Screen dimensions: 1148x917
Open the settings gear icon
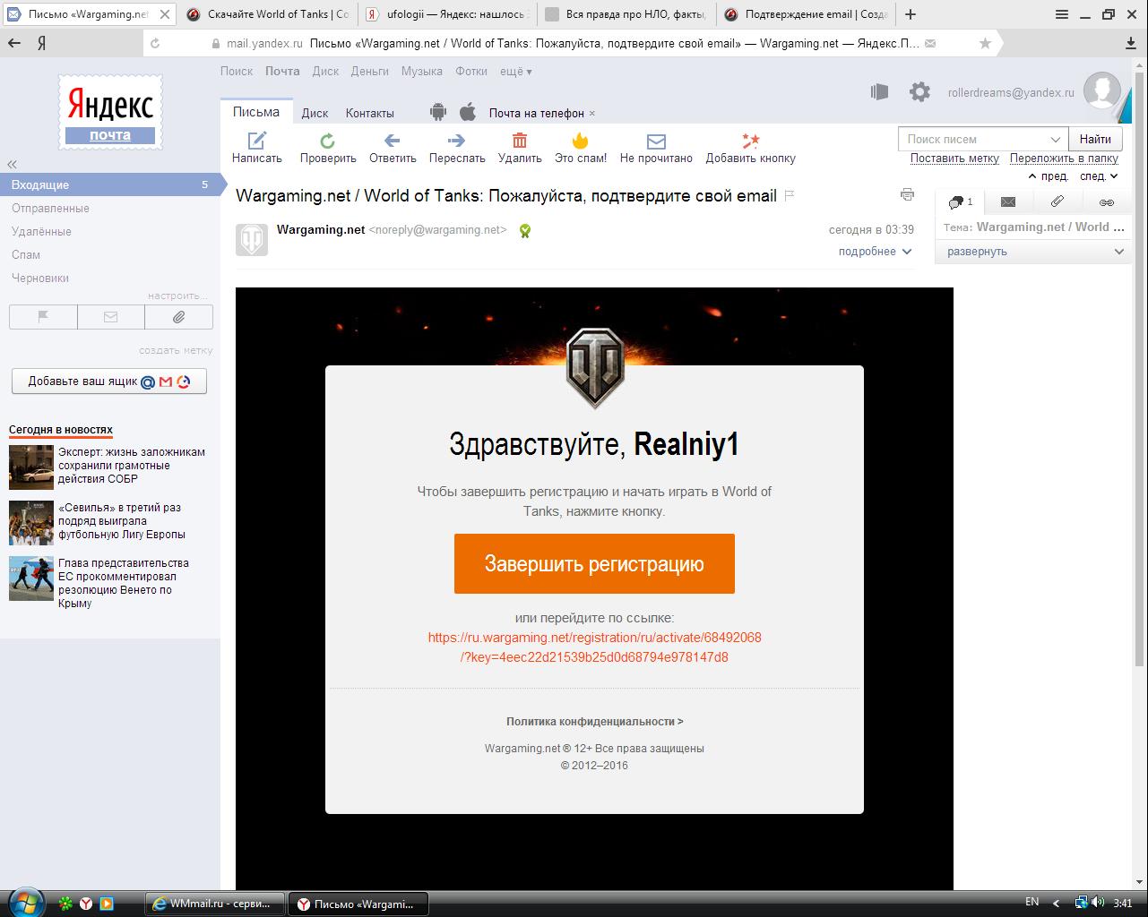pyautogui.click(x=919, y=91)
